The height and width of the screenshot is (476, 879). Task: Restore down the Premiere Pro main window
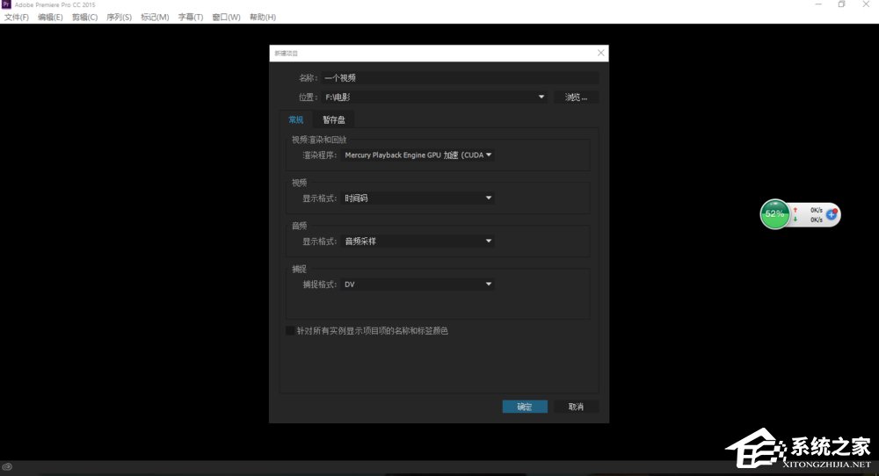point(841,4)
